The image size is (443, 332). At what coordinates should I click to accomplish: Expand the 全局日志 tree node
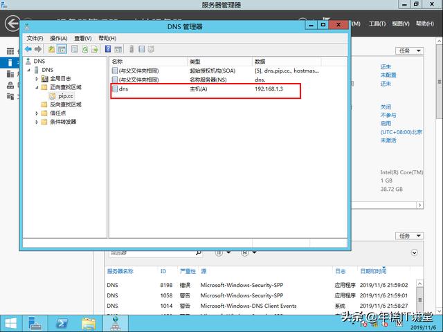(37, 79)
